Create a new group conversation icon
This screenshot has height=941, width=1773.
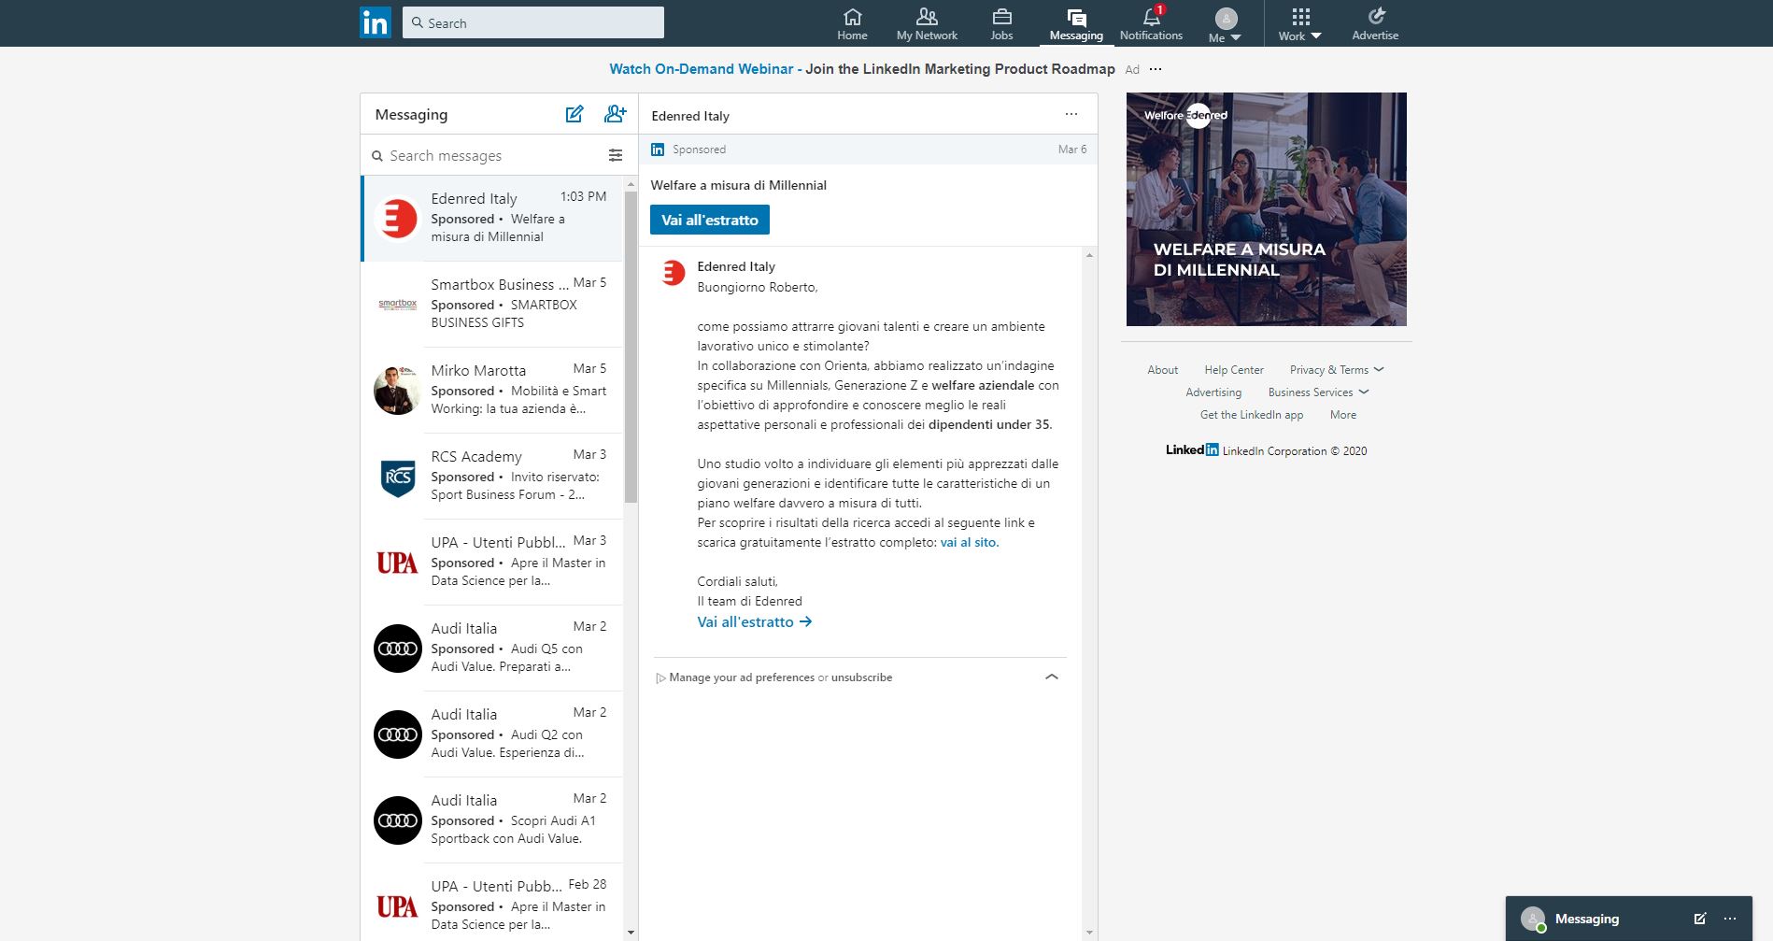point(615,114)
